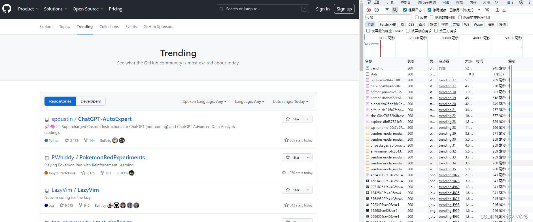Screen dimensions: 533x222
Task: Click the waterfall bar for the trending request
Action: (509, 68)
